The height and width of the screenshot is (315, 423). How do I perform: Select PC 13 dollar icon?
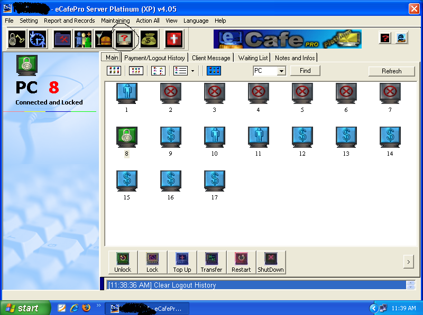pos(346,137)
